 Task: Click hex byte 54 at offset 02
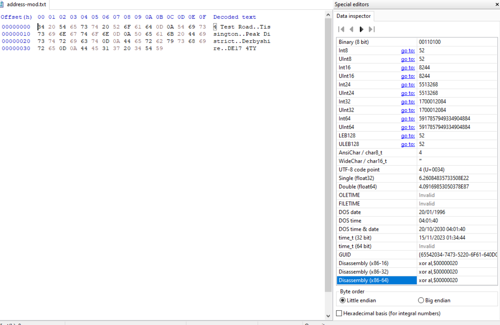click(62, 27)
